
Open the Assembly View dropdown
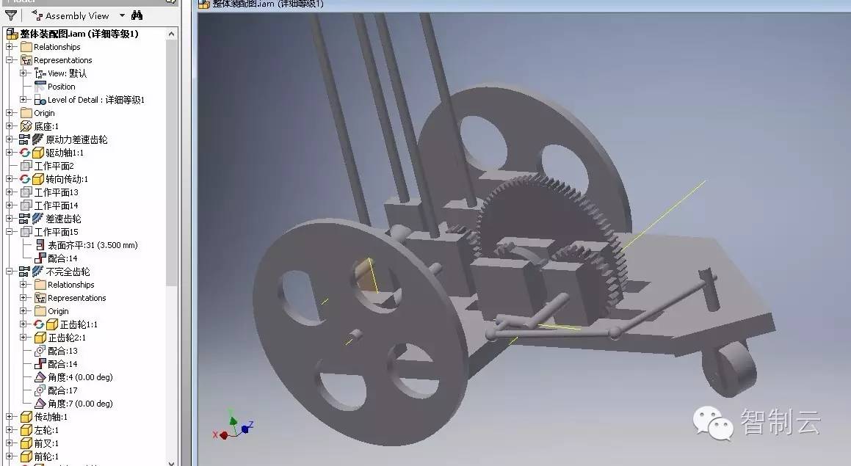click(122, 15)
